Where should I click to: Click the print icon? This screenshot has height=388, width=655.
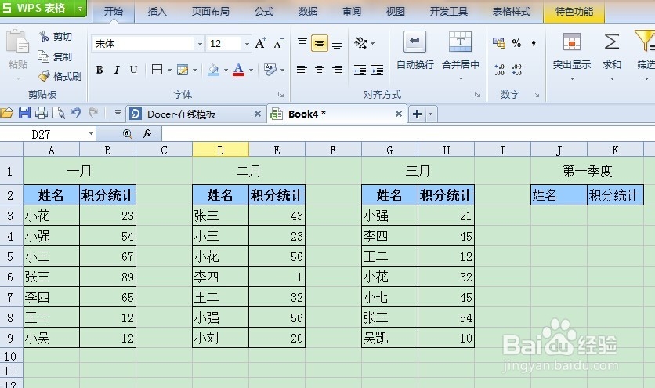(x=42, y=113)
